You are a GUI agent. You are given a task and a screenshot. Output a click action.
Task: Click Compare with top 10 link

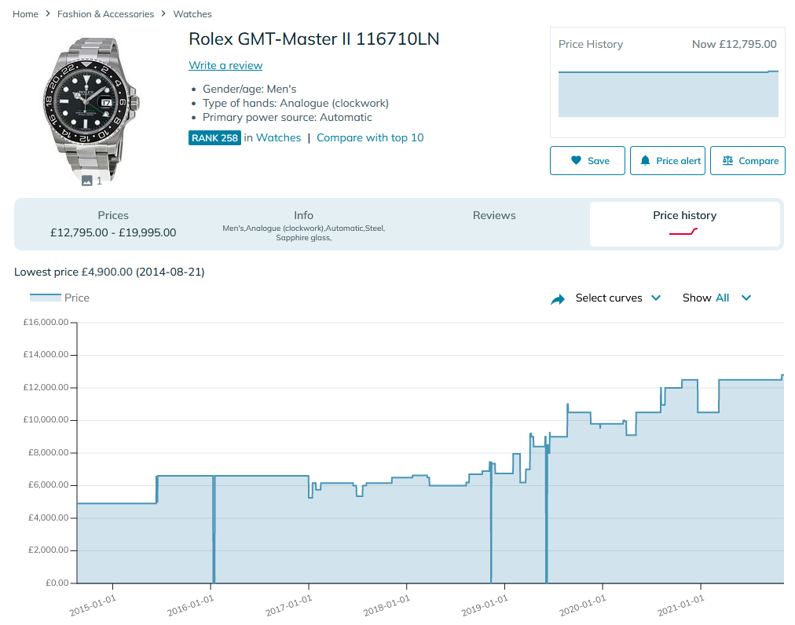click(370, 138)
